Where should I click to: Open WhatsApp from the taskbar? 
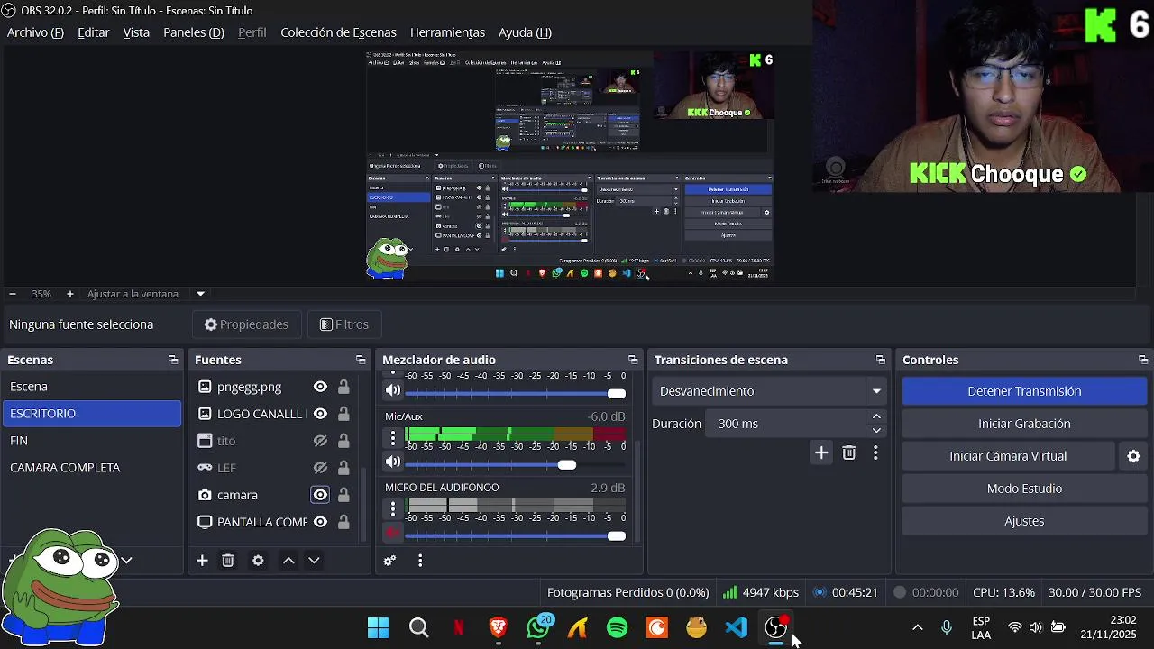point(538,627)
